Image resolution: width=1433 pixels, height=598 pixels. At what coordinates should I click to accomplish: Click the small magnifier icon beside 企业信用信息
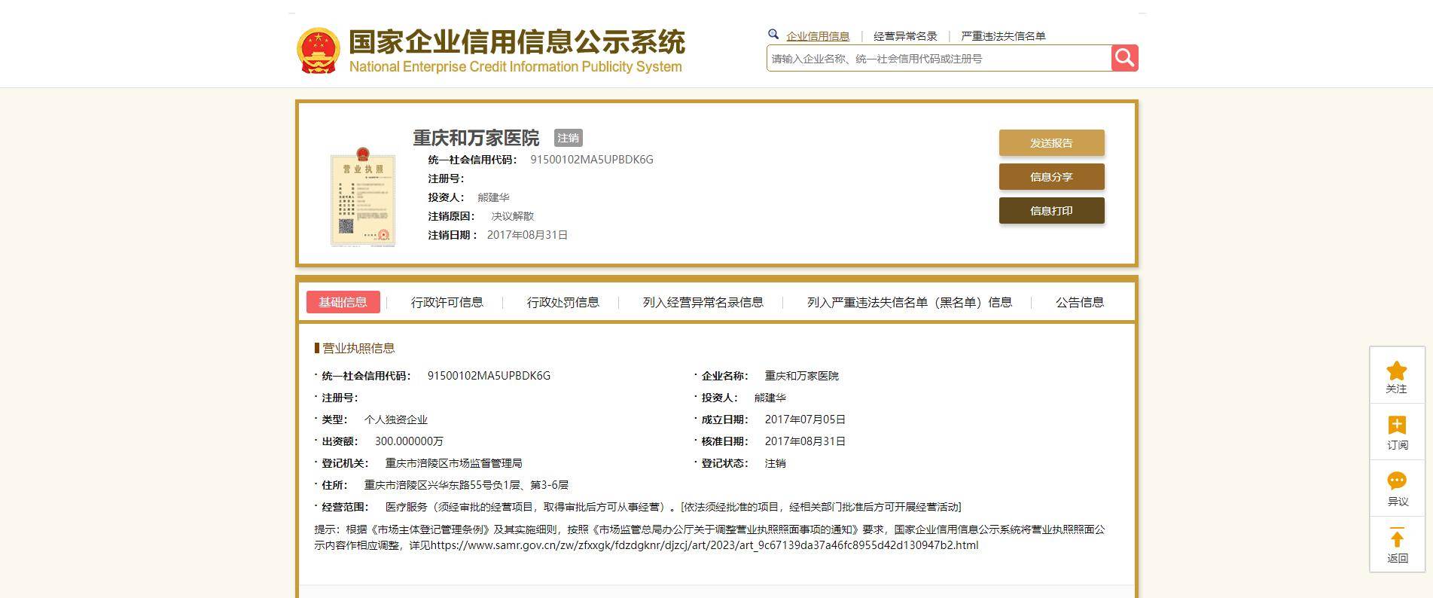(773, 35)
